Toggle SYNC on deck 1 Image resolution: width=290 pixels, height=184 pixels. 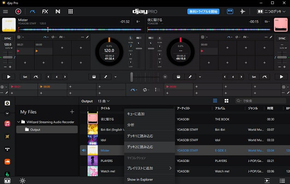click(x=7, y=39)
